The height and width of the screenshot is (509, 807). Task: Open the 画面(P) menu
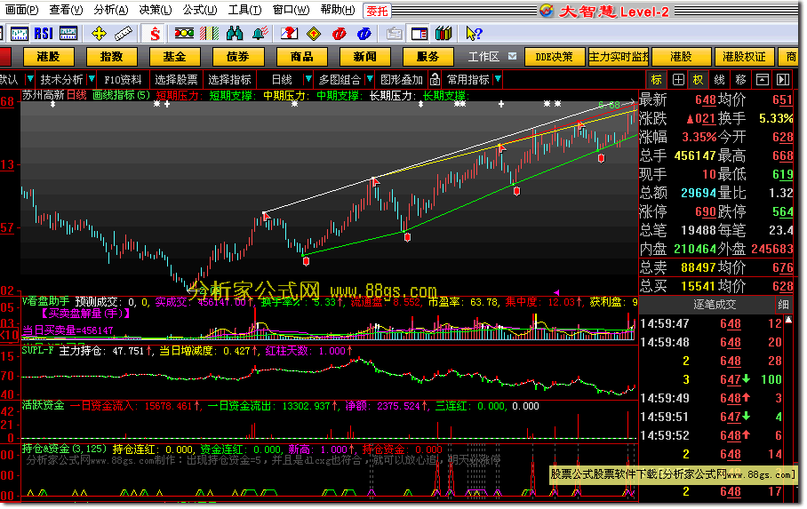(x=21, y=10)
